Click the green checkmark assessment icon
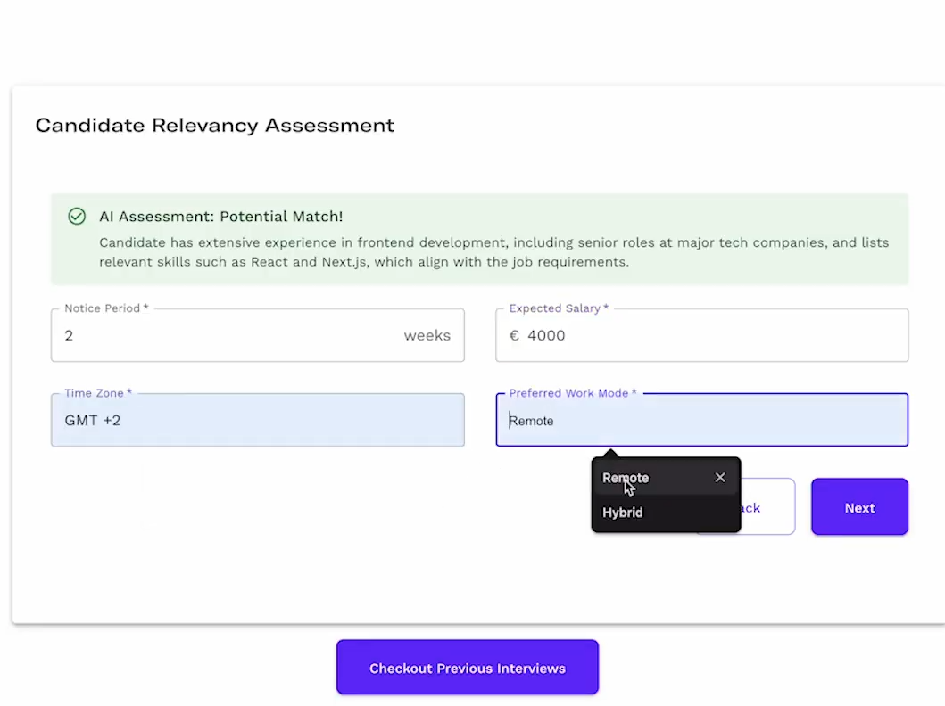 [x=77, y=217]
